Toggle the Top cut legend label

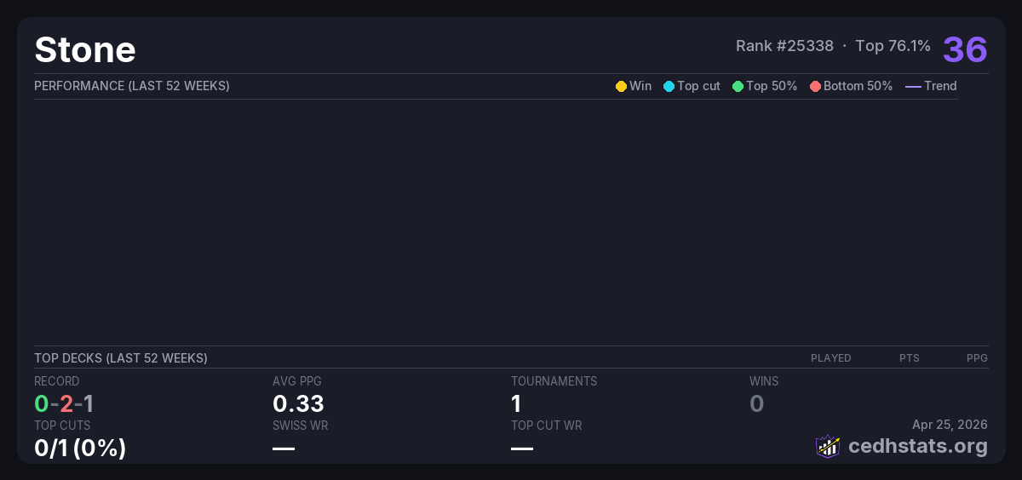tap(698, 86)
